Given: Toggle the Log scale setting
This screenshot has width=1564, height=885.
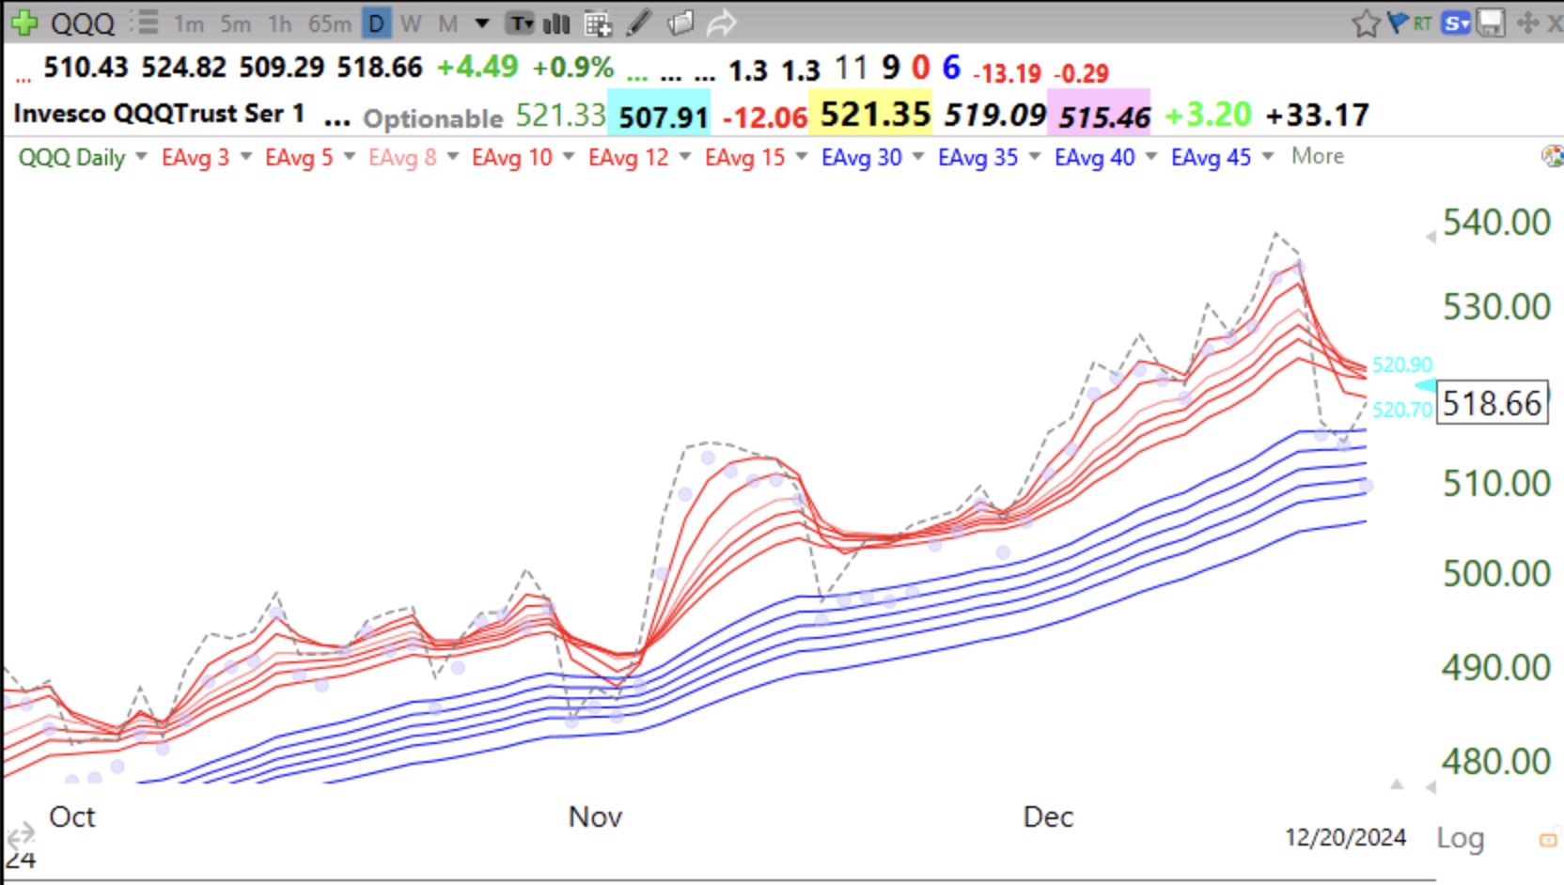Looking at the screenshot, I should (1460, 837).
